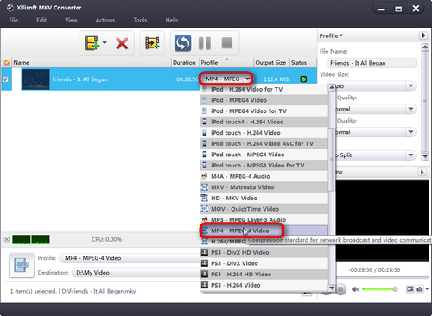432x316 pixels.
Task: Select M4A - MPEG-4 Audio profile
Action: pos(264,176)
